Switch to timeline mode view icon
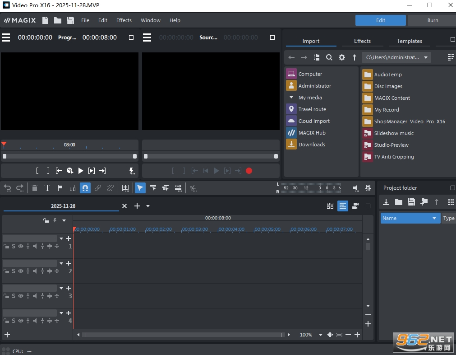 point(343,206)
